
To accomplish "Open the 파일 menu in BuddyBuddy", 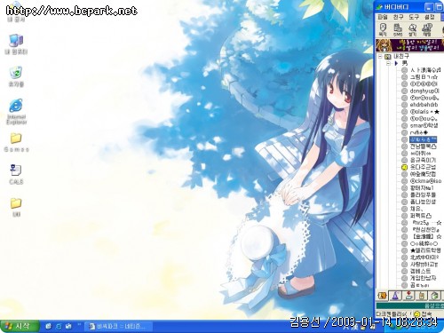I will click(x=383, y=17).
